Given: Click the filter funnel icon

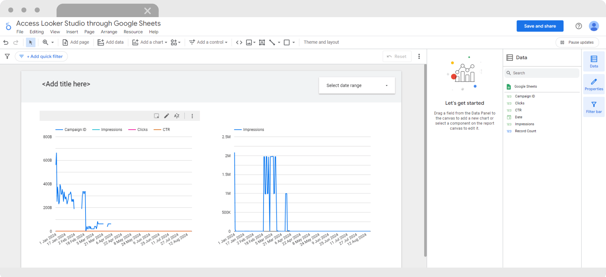Looking at the screenshot, I should (7, 56).
